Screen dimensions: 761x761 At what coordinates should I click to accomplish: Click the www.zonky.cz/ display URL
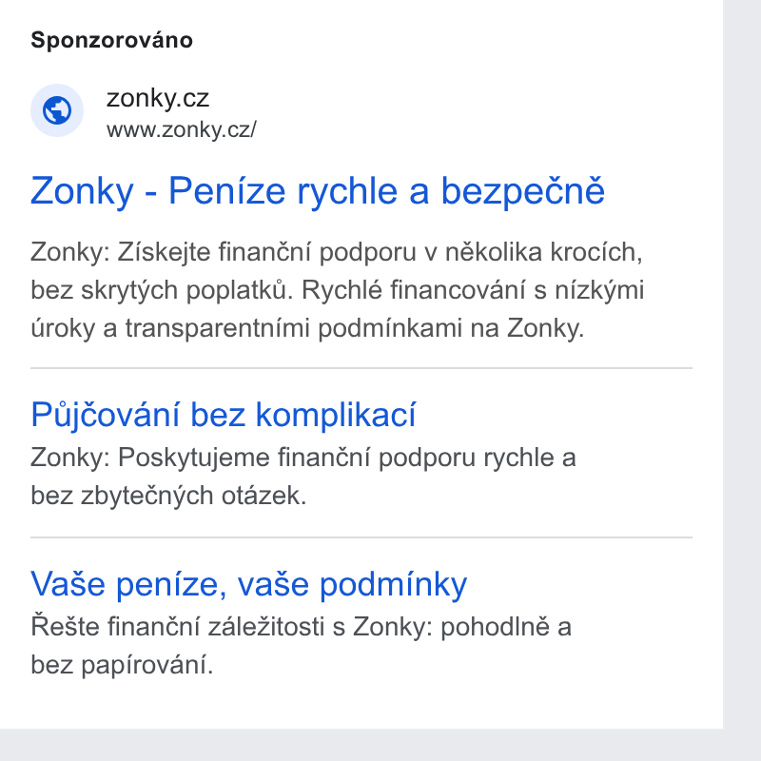(x=182, y=129)
